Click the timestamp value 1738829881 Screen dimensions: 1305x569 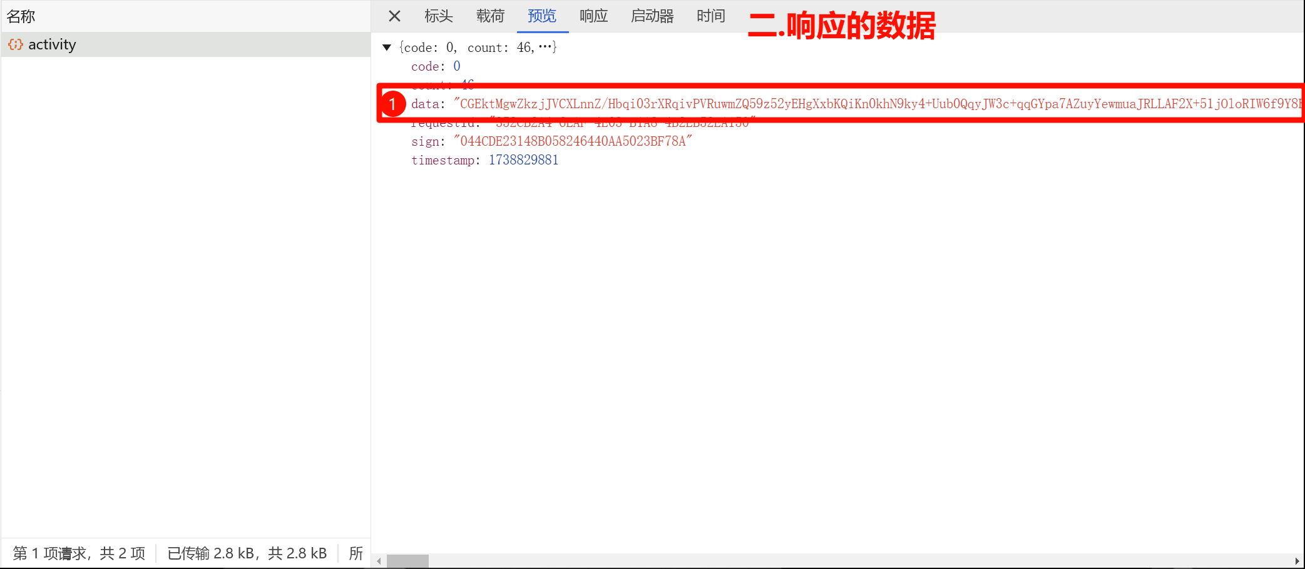point(523,160)
